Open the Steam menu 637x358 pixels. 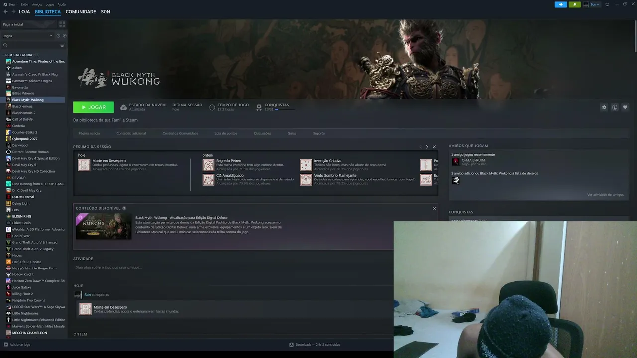tap(13, 4)
